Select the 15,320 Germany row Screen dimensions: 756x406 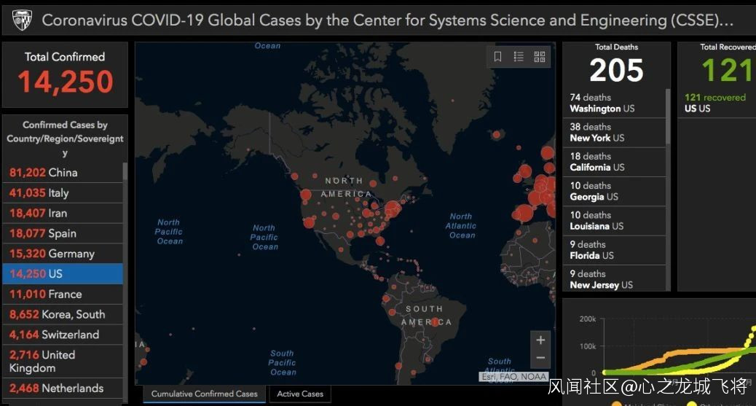[63, 254]
